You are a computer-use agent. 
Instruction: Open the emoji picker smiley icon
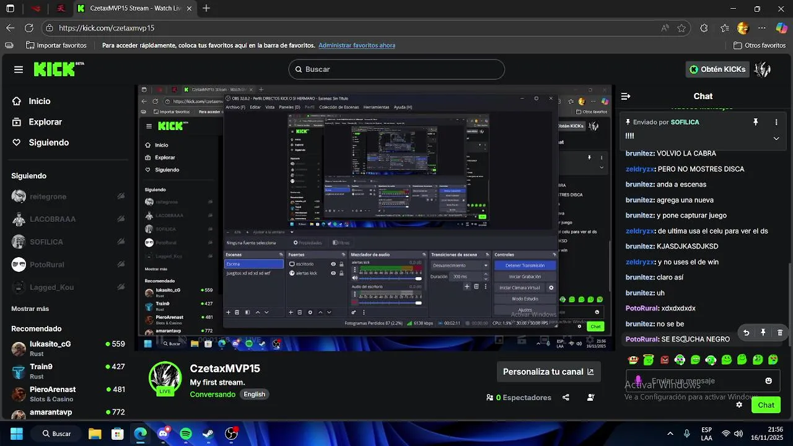point(769,381)
